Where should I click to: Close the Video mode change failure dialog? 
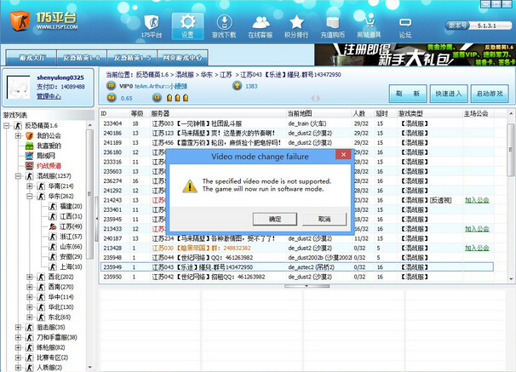click(343, 155)
